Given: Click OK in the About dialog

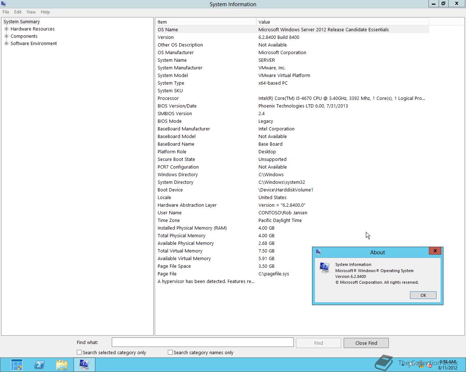Looking at the screenshot, I should click(x=423, y=295).
